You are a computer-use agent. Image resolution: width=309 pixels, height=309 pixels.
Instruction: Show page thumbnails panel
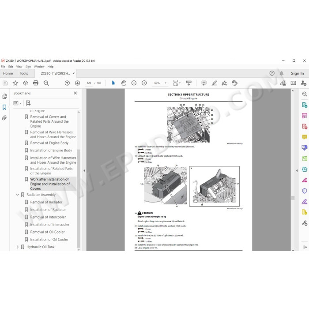pyautogui.click(x=5, y=96)
